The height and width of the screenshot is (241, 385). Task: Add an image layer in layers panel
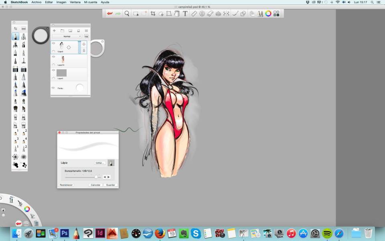(x=70, y=31)
